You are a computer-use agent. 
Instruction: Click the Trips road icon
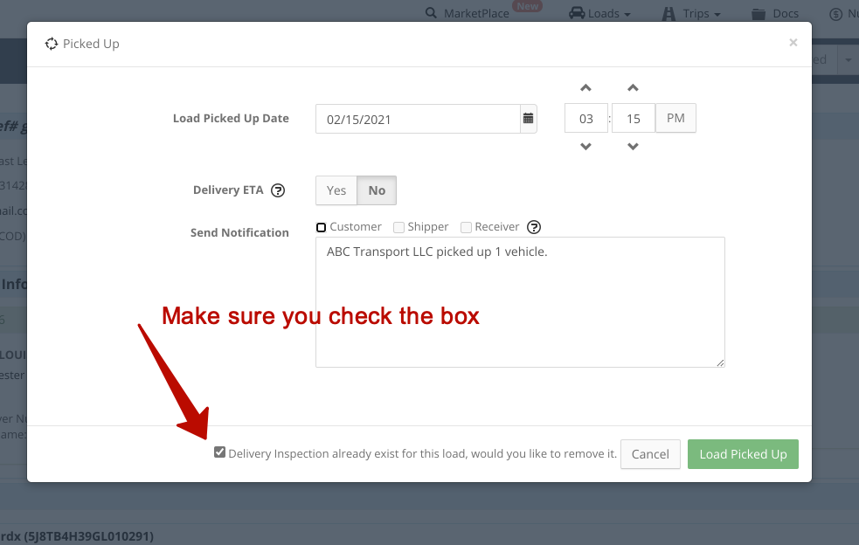coord(668,14)
